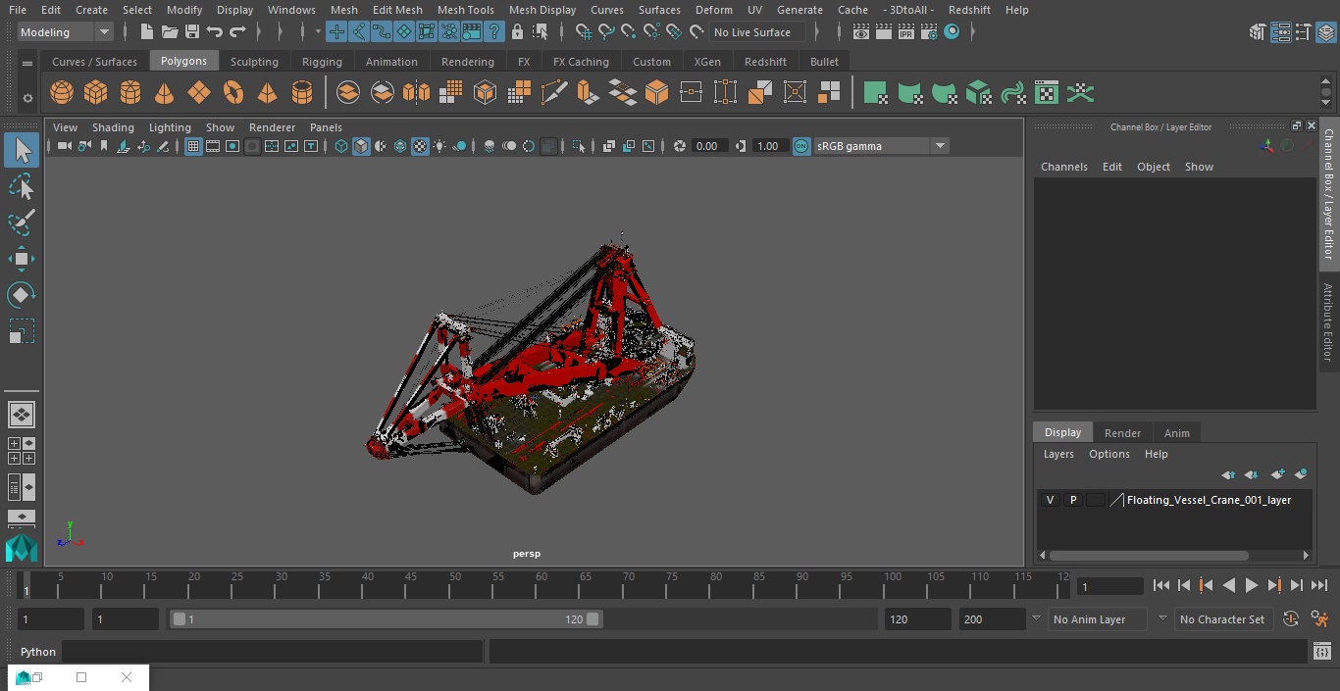Create a polygon cylinder from the shelf
The width and height of the screenshot is (1340, 691).
130,93
